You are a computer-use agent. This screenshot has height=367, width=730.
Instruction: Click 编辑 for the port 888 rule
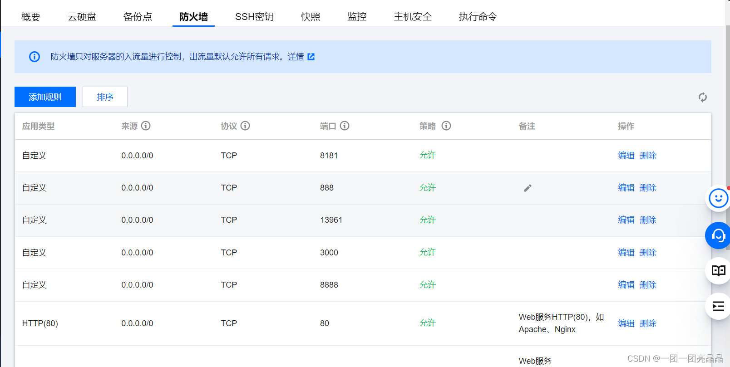click(626, 188)
